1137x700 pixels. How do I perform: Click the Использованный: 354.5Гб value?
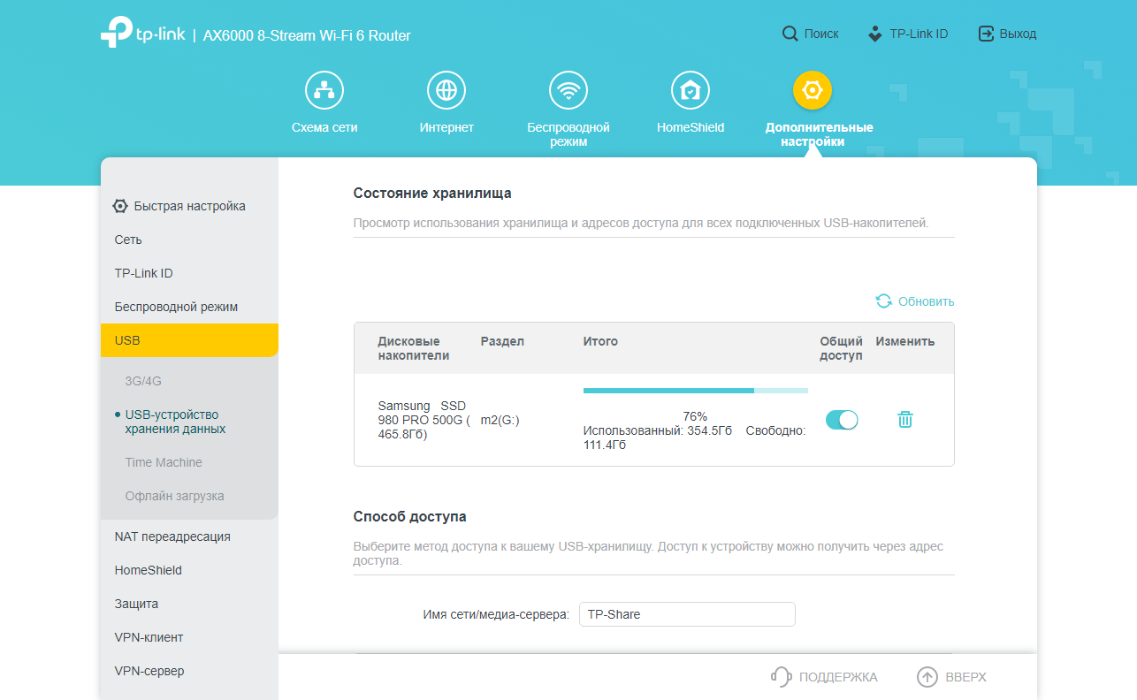pyautogui.click(x=658, y=430)
